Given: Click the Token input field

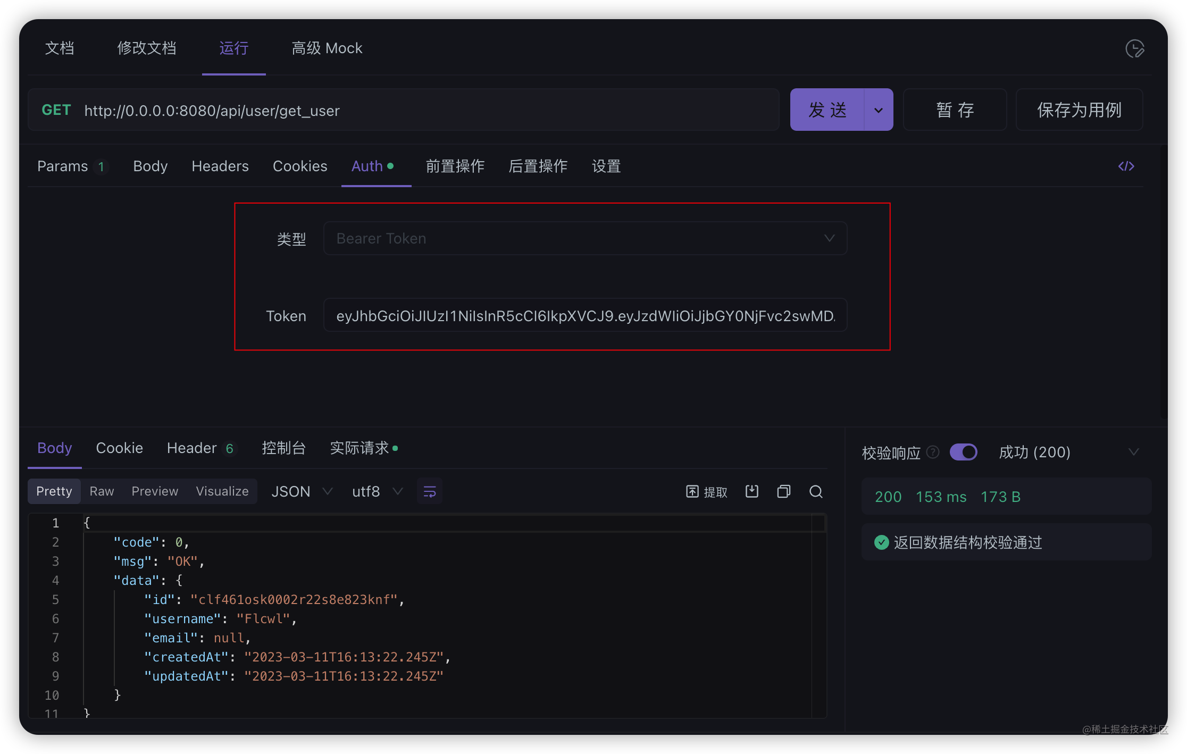Looking at the screenshot, I should 585,315.
